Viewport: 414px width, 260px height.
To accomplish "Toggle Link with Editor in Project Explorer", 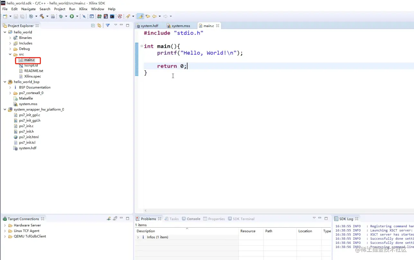I will (99, 25).
